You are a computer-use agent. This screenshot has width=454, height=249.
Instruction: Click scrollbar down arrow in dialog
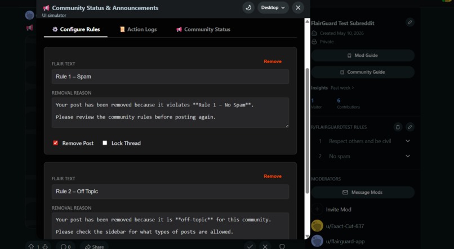(307, 236)
